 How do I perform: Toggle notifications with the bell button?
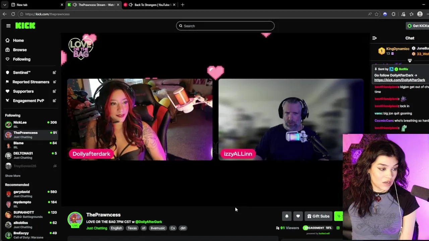pos(287,216)
